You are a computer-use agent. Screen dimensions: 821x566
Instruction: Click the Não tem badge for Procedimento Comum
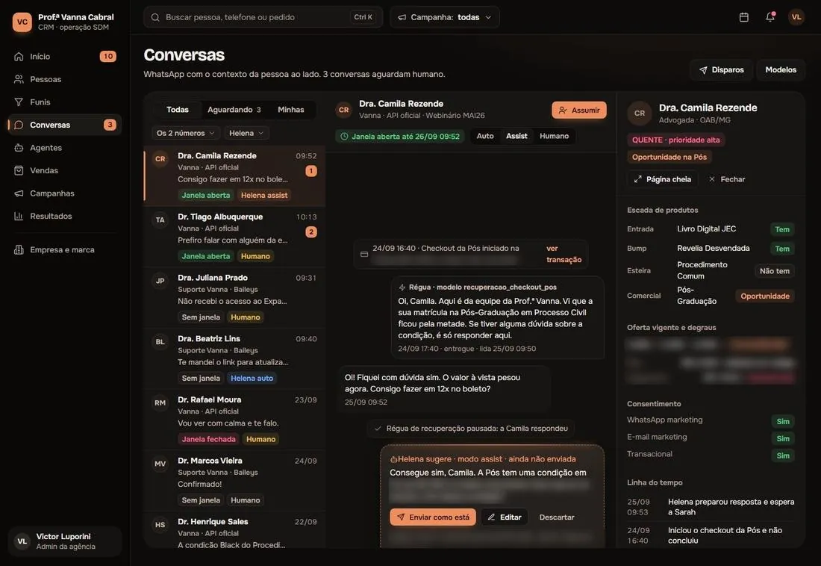click(775, 271)
